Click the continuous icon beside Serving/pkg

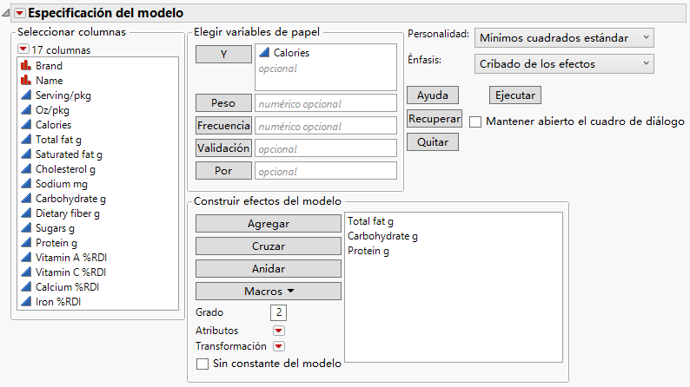tap(25, 95)
